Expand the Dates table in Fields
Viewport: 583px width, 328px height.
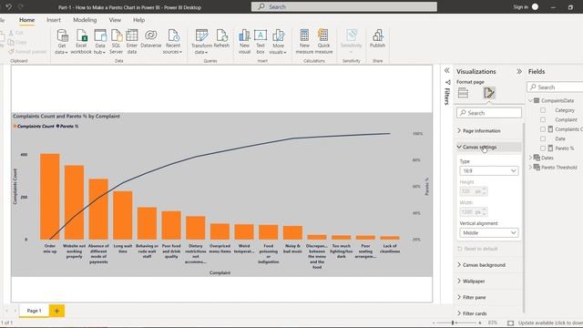click(530, 158)
